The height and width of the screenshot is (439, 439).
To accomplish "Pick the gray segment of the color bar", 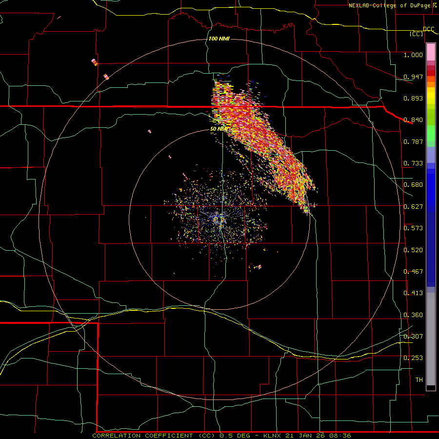I will (431, 339).
